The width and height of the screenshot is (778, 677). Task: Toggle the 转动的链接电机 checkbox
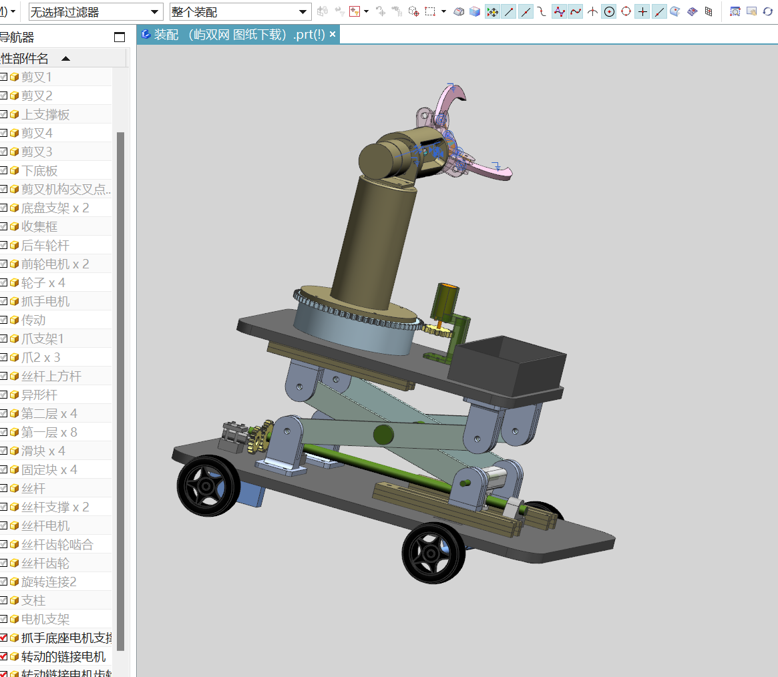(4, 657)
